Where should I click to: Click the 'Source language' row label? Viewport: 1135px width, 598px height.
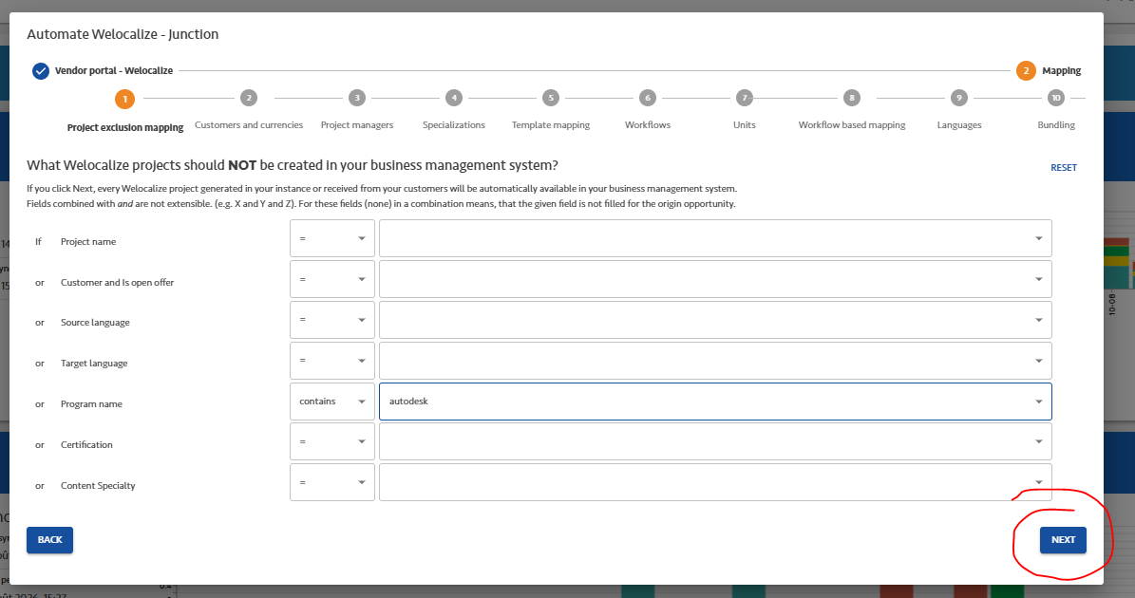coord(96,323)
